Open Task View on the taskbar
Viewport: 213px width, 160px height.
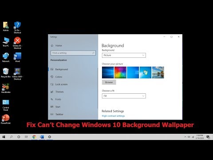coord(26,137)
